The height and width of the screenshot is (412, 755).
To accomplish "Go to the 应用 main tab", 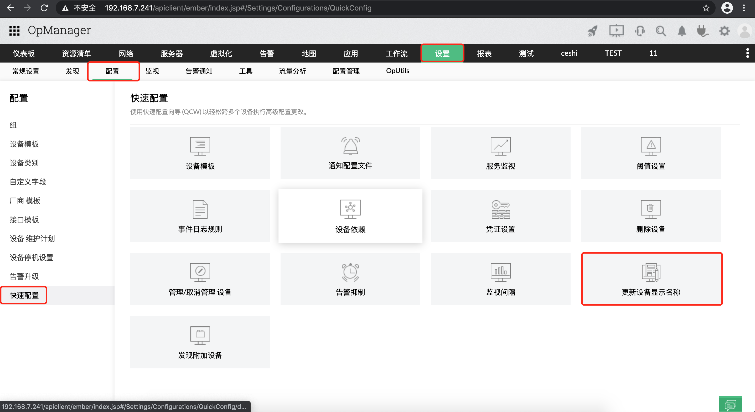I will pos(350,53).
